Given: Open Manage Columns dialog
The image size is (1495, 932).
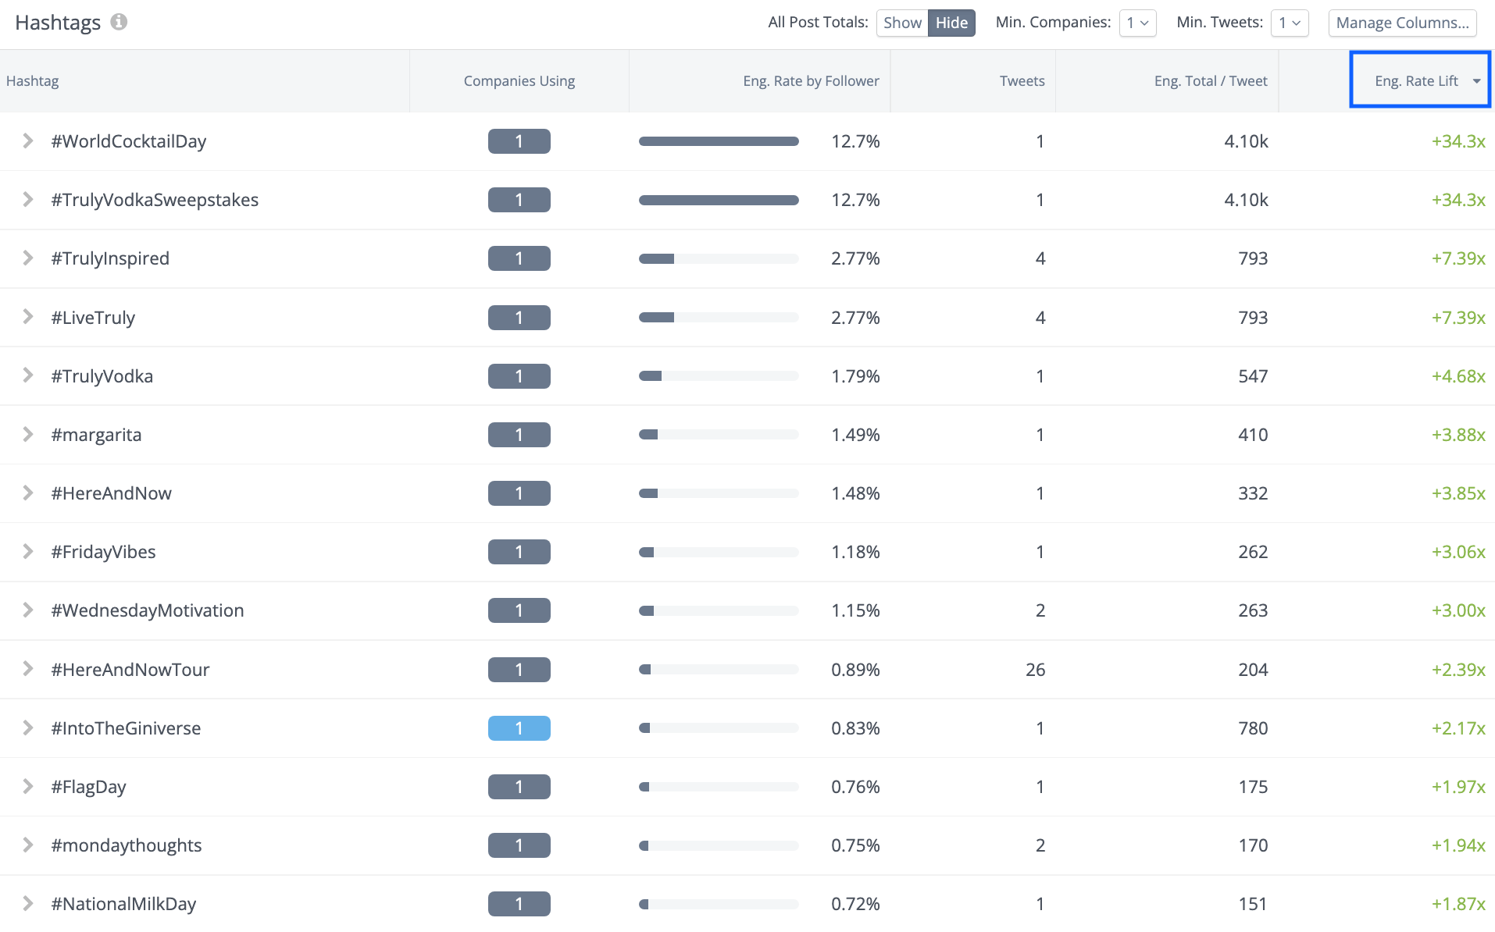Looking at the screenshot, I should tap(1402, 23).
